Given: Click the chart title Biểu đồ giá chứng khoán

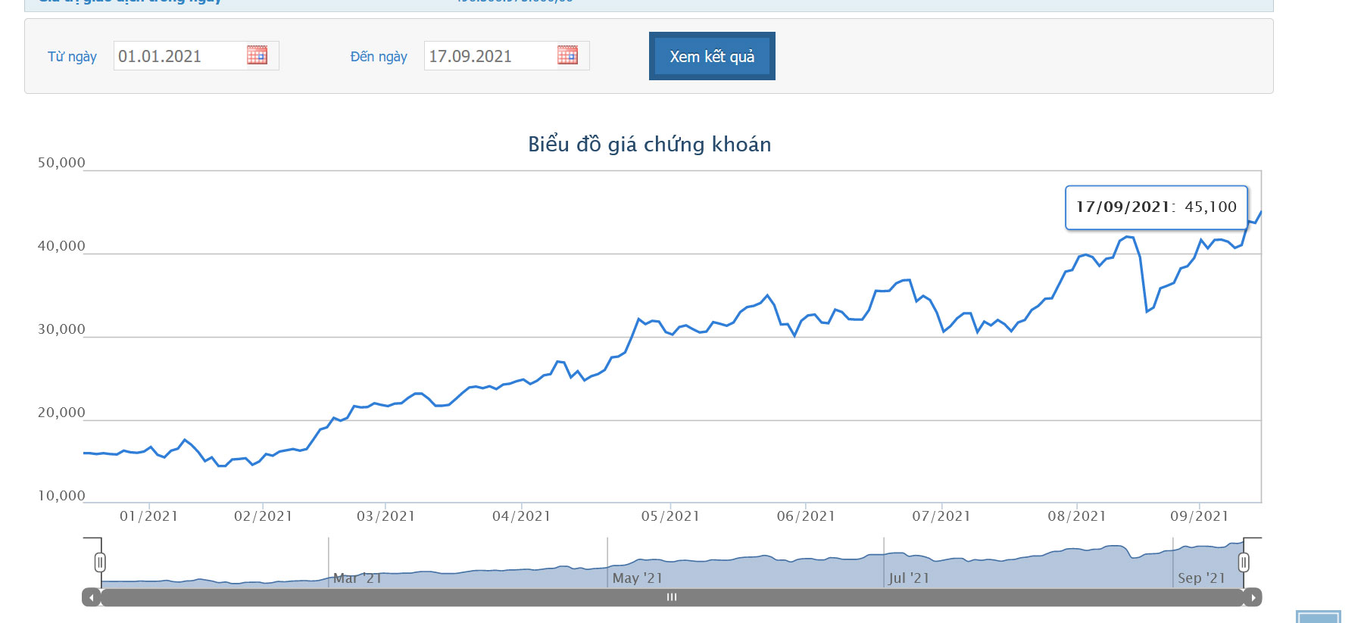Looking at the screenshot, I should (649, 145).
